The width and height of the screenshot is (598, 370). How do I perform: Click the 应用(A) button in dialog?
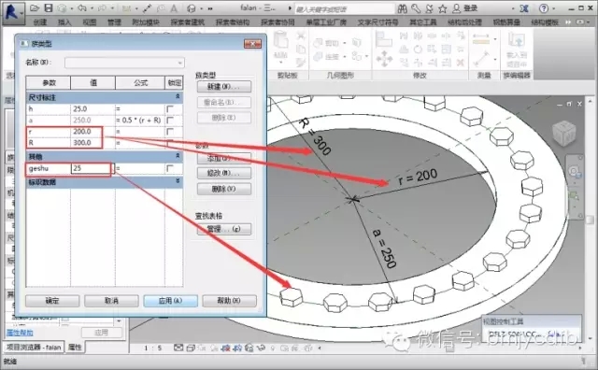coord(170,301)
